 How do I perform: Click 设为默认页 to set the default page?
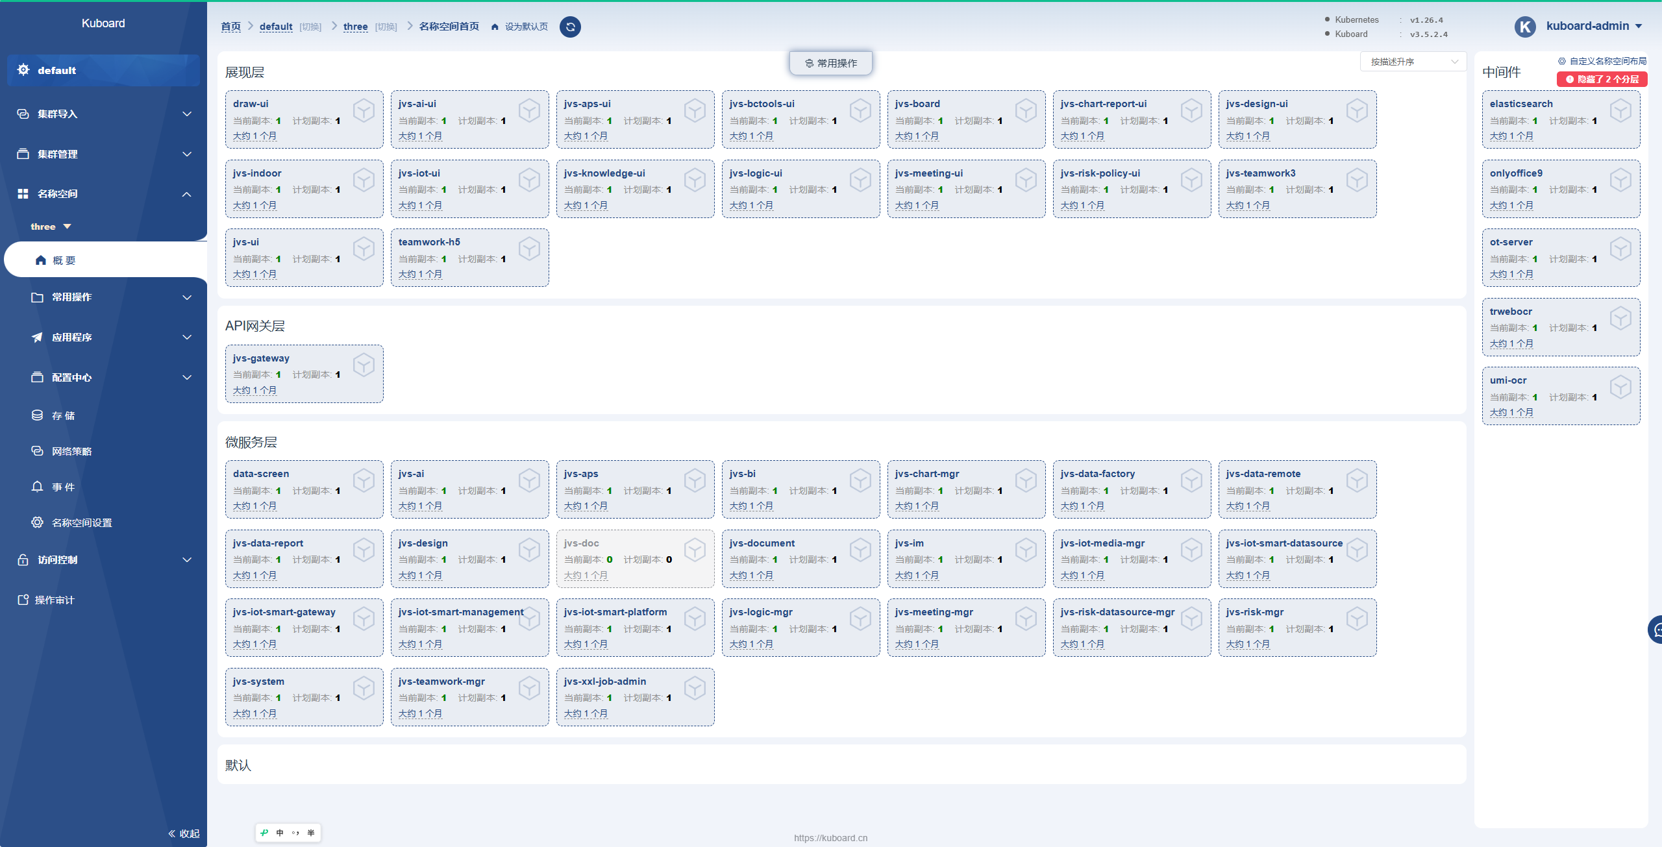coord(526,27)
